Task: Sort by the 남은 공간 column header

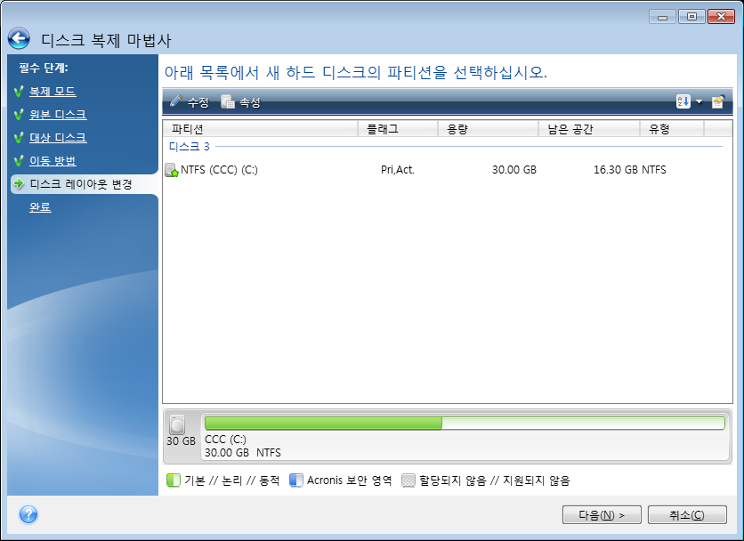Action: pyautogui.click(x=588, y=129)
